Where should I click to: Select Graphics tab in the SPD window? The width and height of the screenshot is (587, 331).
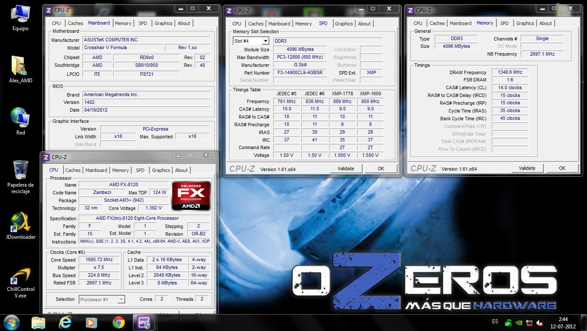(x=344, y=24)
